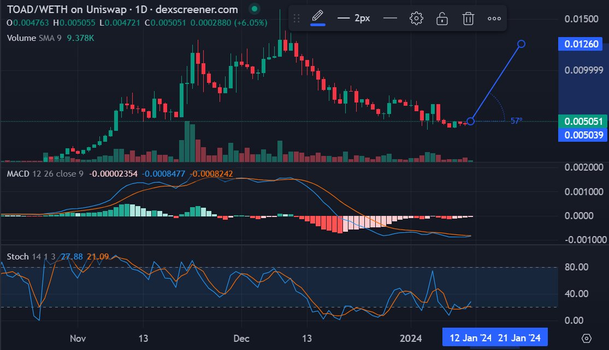Viewport: 609px width, 350px height.
Task: Click MACD value -0.0008477
Action: click(x=163, y=174)
